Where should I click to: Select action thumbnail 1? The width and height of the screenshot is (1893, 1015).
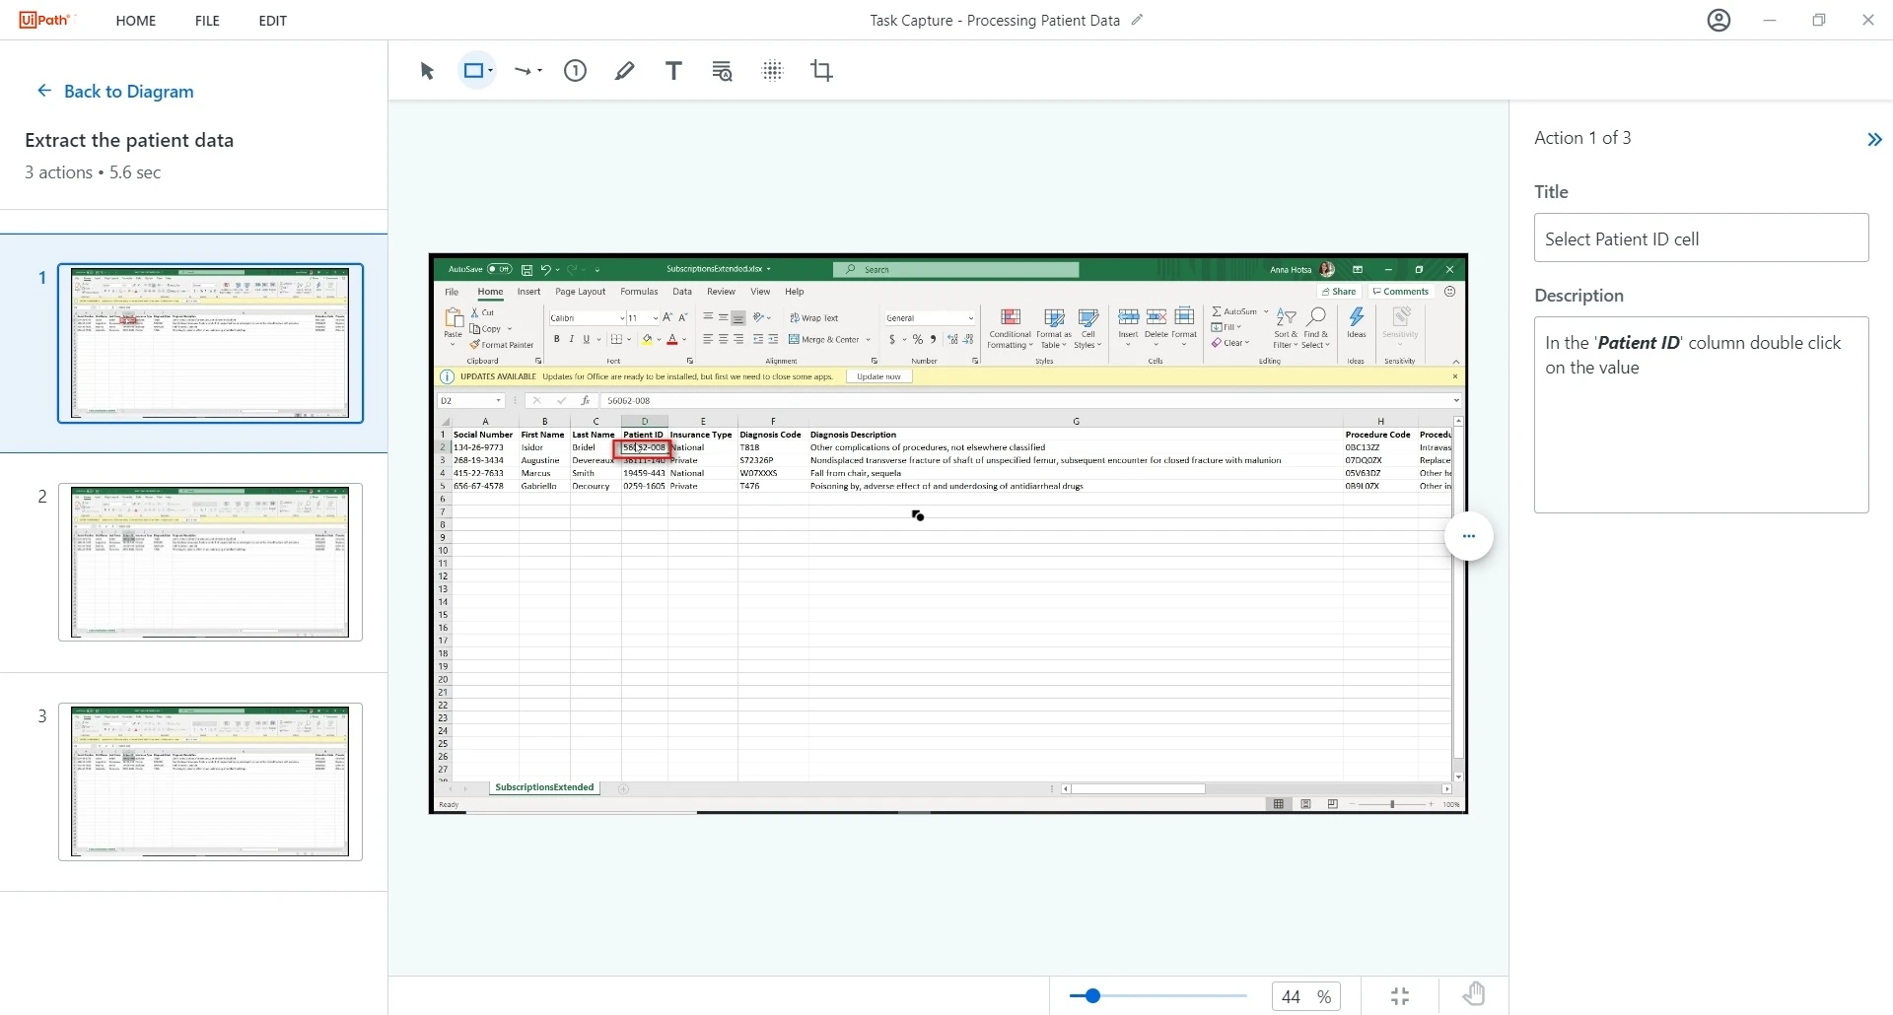tap(210, 343)
